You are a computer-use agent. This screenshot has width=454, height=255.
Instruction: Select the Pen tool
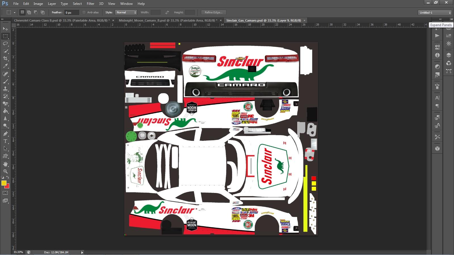pyautogui.click(x=5, y=134)
